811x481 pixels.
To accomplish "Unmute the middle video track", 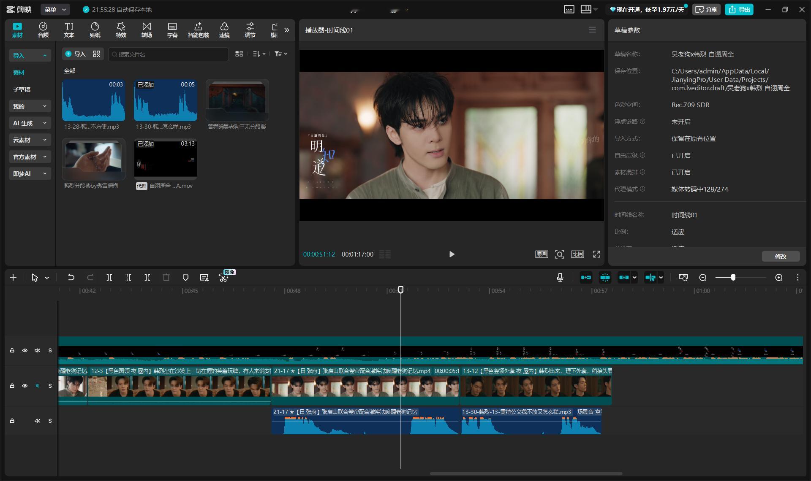I will click(37, 386).
